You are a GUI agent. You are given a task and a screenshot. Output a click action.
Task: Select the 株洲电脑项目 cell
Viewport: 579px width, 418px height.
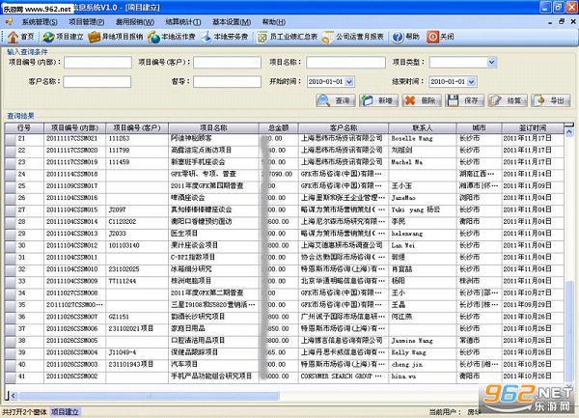point(213,281)
